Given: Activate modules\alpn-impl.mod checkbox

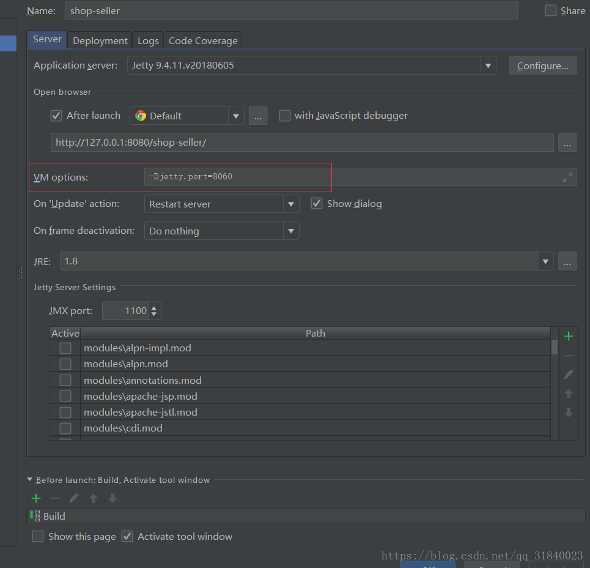Looking at the screenshot, I should click(65, 348).
